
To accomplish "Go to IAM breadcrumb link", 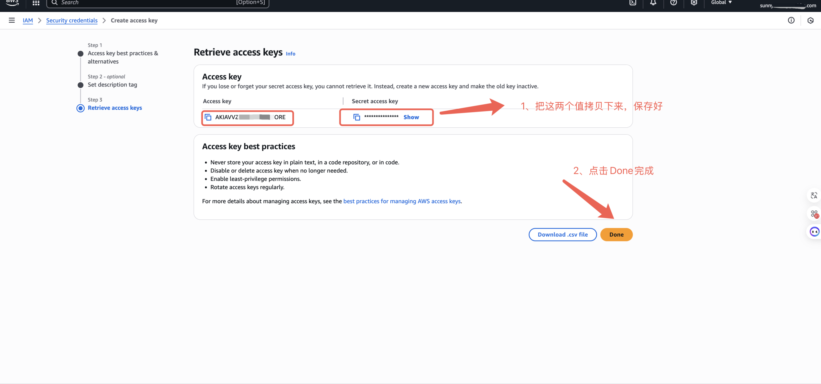I will tap(28, 20).
